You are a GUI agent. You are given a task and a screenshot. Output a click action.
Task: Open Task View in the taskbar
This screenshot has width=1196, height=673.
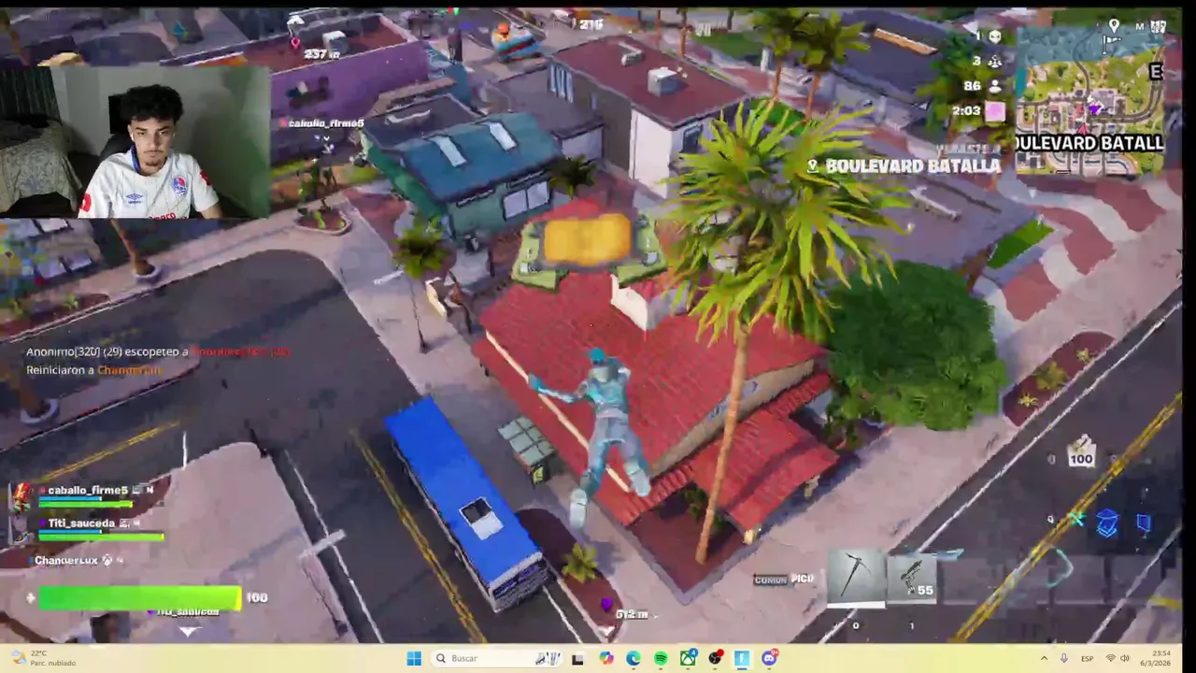coord(577,658)
